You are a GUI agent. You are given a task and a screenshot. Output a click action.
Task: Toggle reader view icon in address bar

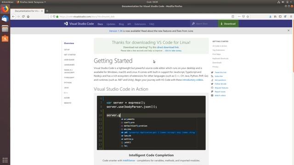coord(233,16)
